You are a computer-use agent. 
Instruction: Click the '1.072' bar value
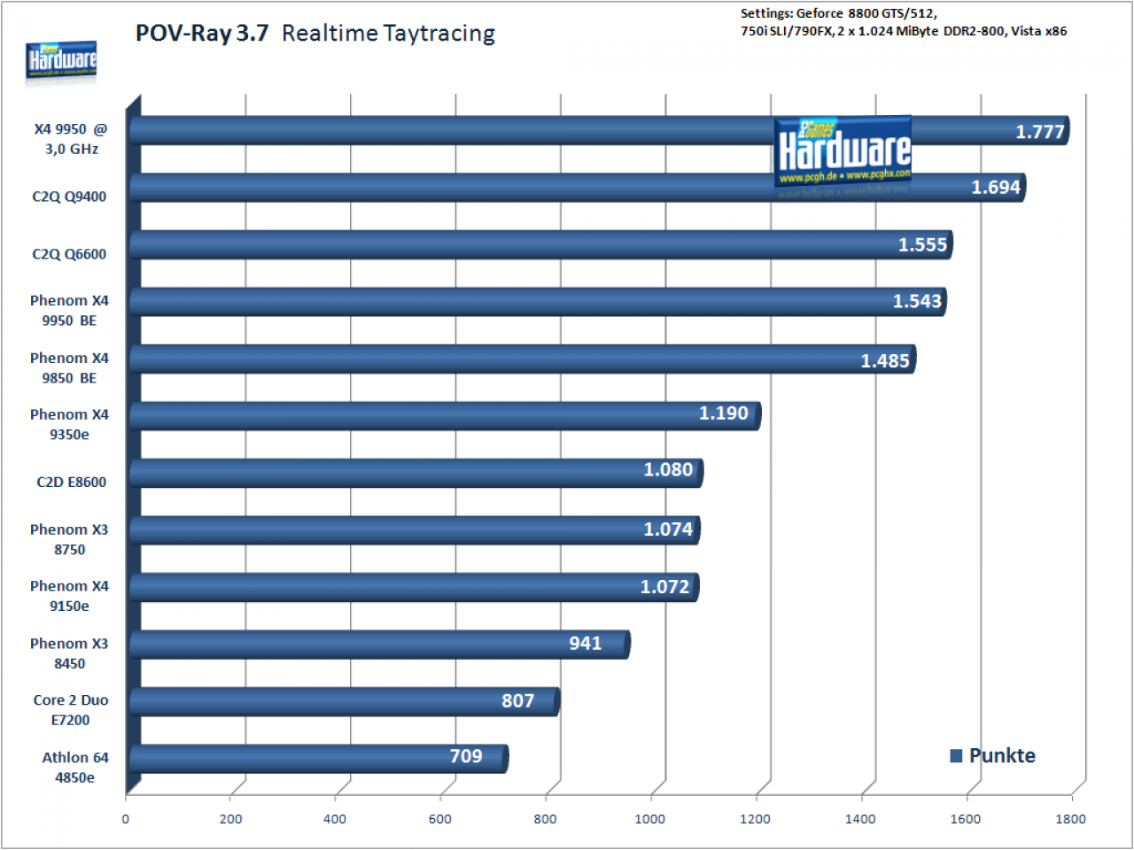click(x=664, y=586)
